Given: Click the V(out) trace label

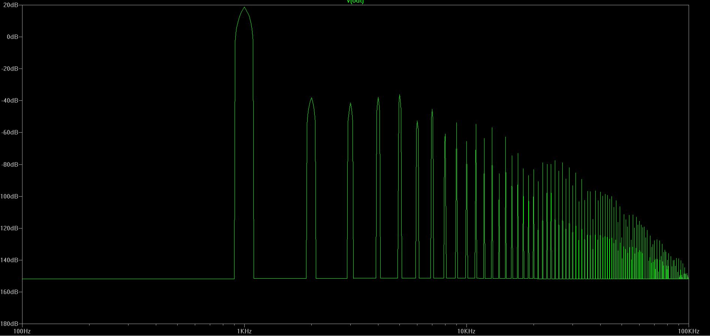Looking at the screenshot, I should coord(355,1).
